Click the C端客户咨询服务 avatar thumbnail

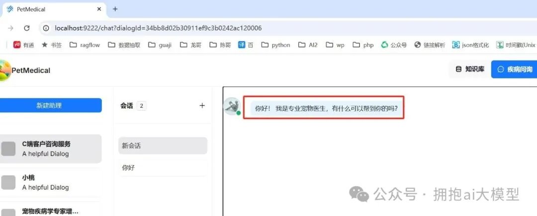coord(8,148)
